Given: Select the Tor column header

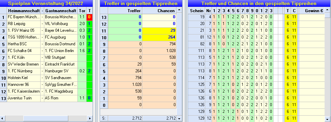Looking at the screenshot, I should point(82,10).
